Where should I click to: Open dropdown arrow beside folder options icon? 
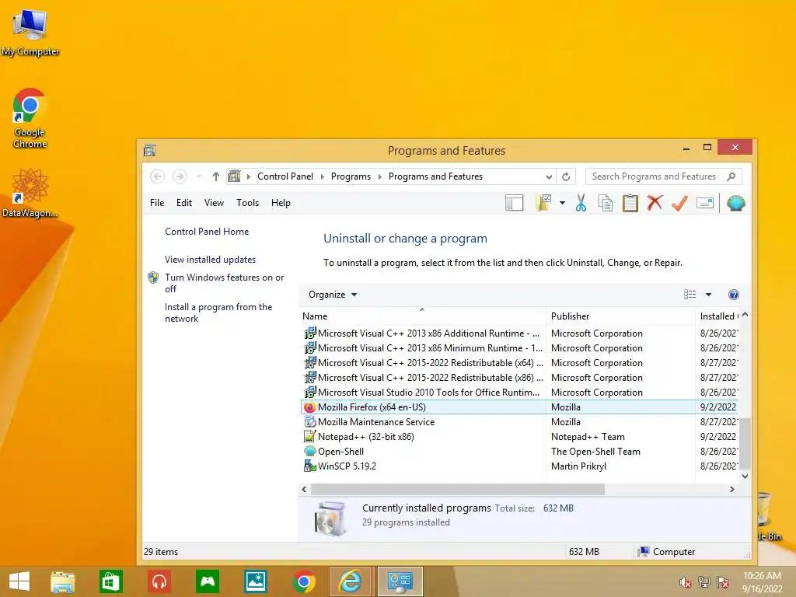(x=563, y=203)
